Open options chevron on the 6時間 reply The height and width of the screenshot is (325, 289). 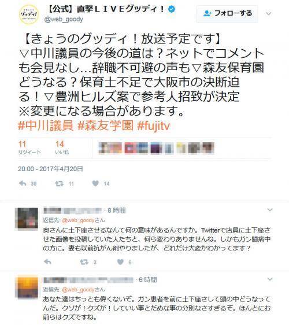coord(270,279)
